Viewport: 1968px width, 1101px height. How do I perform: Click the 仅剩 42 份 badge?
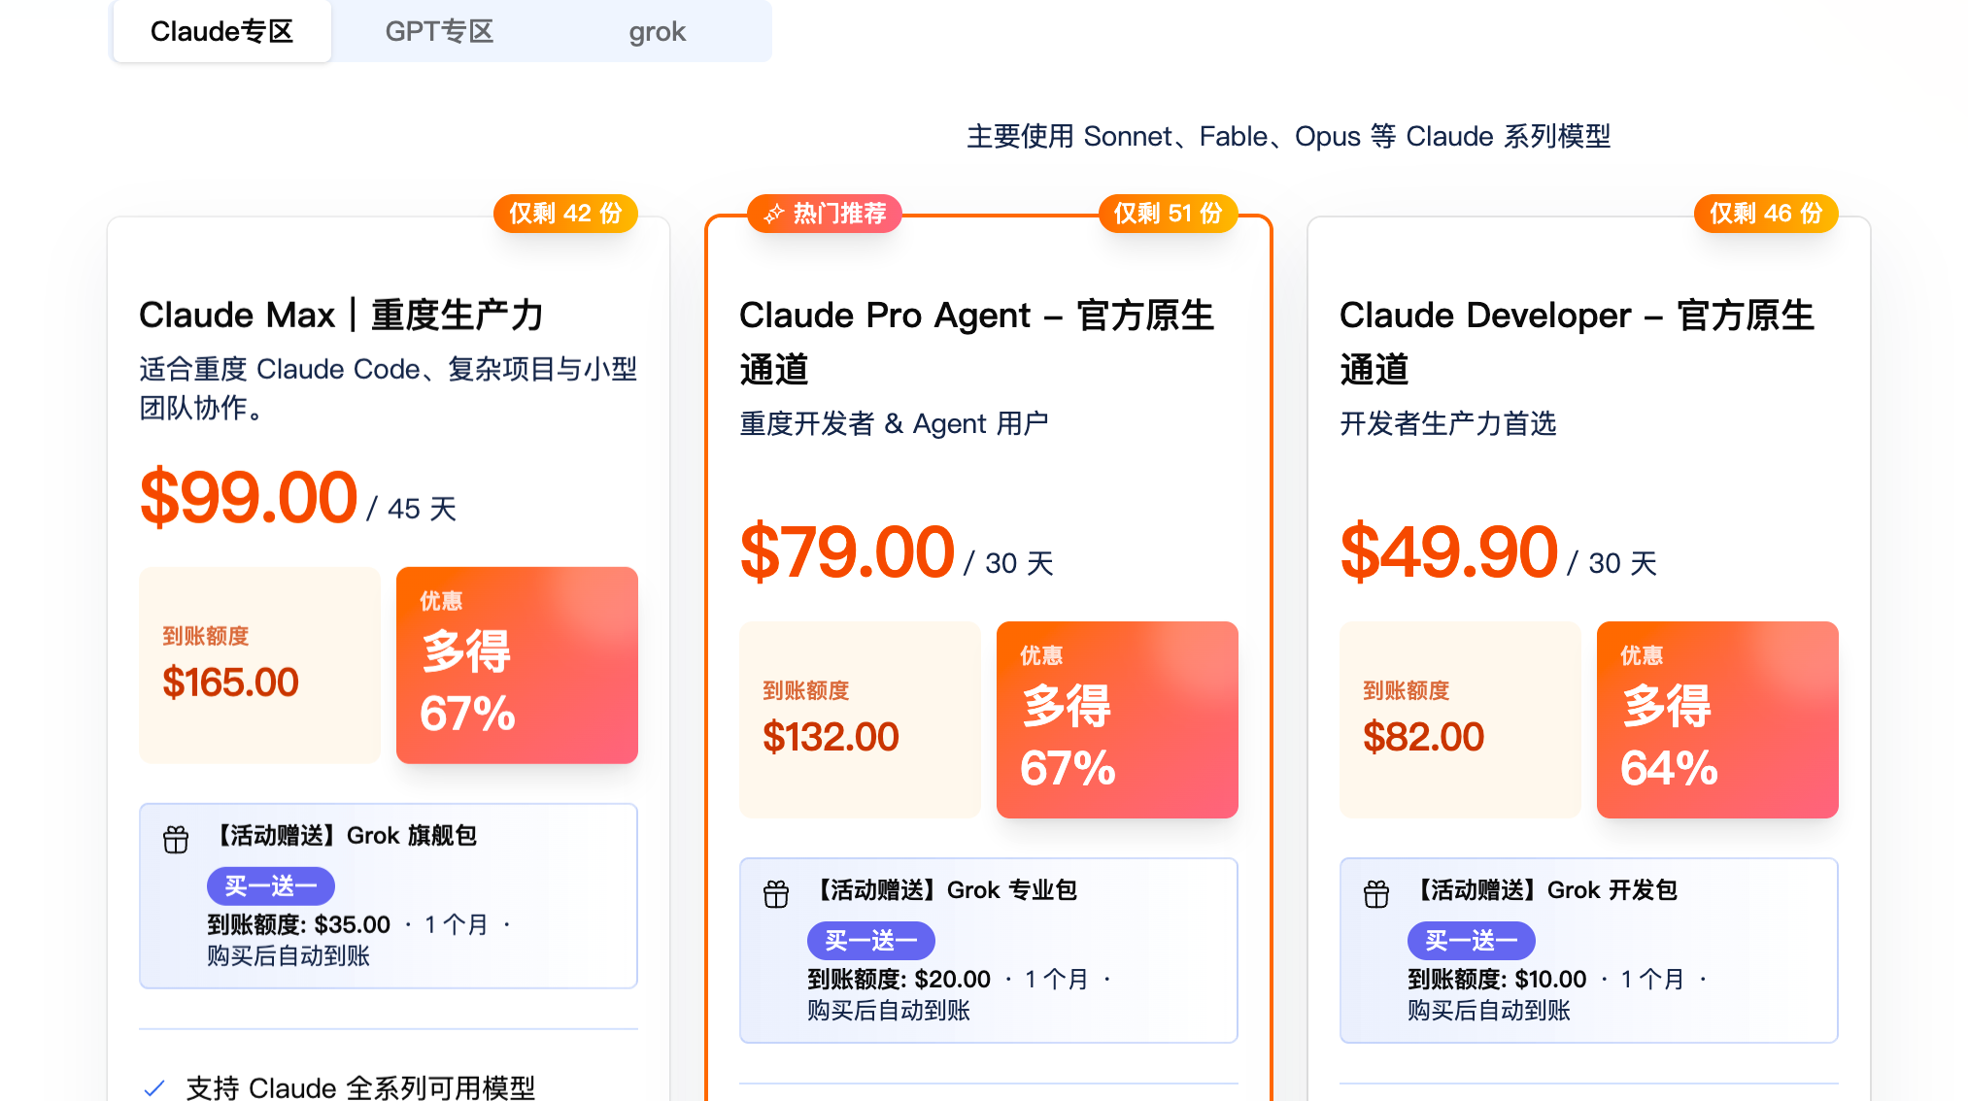pyautogui.click(x=566, y=214)
